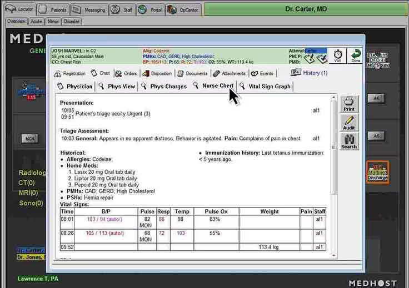
Task: Select the Vital Sign Graph tab
Action: (x=265, y=87)
